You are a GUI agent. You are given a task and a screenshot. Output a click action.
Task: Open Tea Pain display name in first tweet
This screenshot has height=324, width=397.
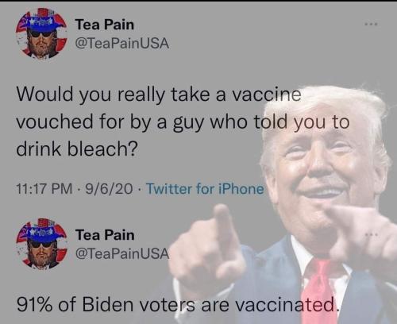tap(105, 25)
